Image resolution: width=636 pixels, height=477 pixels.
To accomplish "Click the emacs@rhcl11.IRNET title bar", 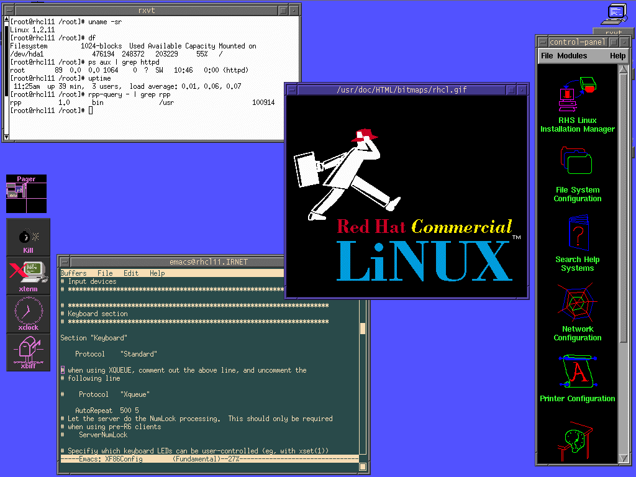I will [x=209, y=262].
